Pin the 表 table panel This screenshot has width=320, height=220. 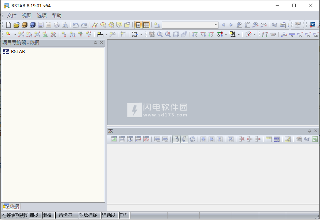[x=309, y=131]
